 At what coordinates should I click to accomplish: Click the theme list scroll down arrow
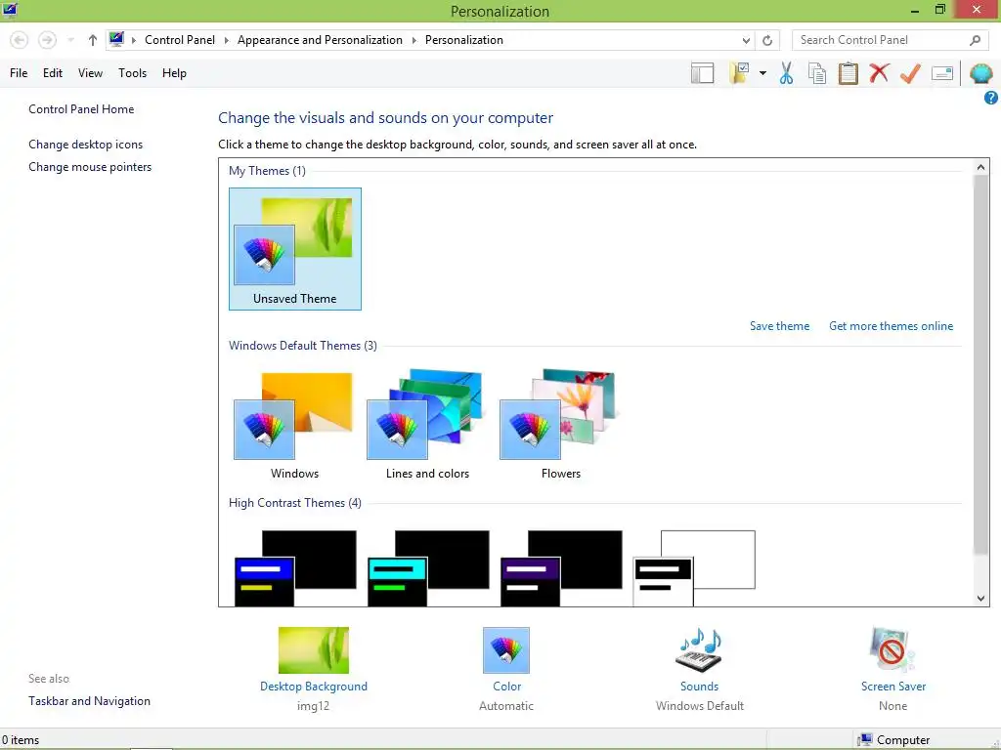coord(981,599)
